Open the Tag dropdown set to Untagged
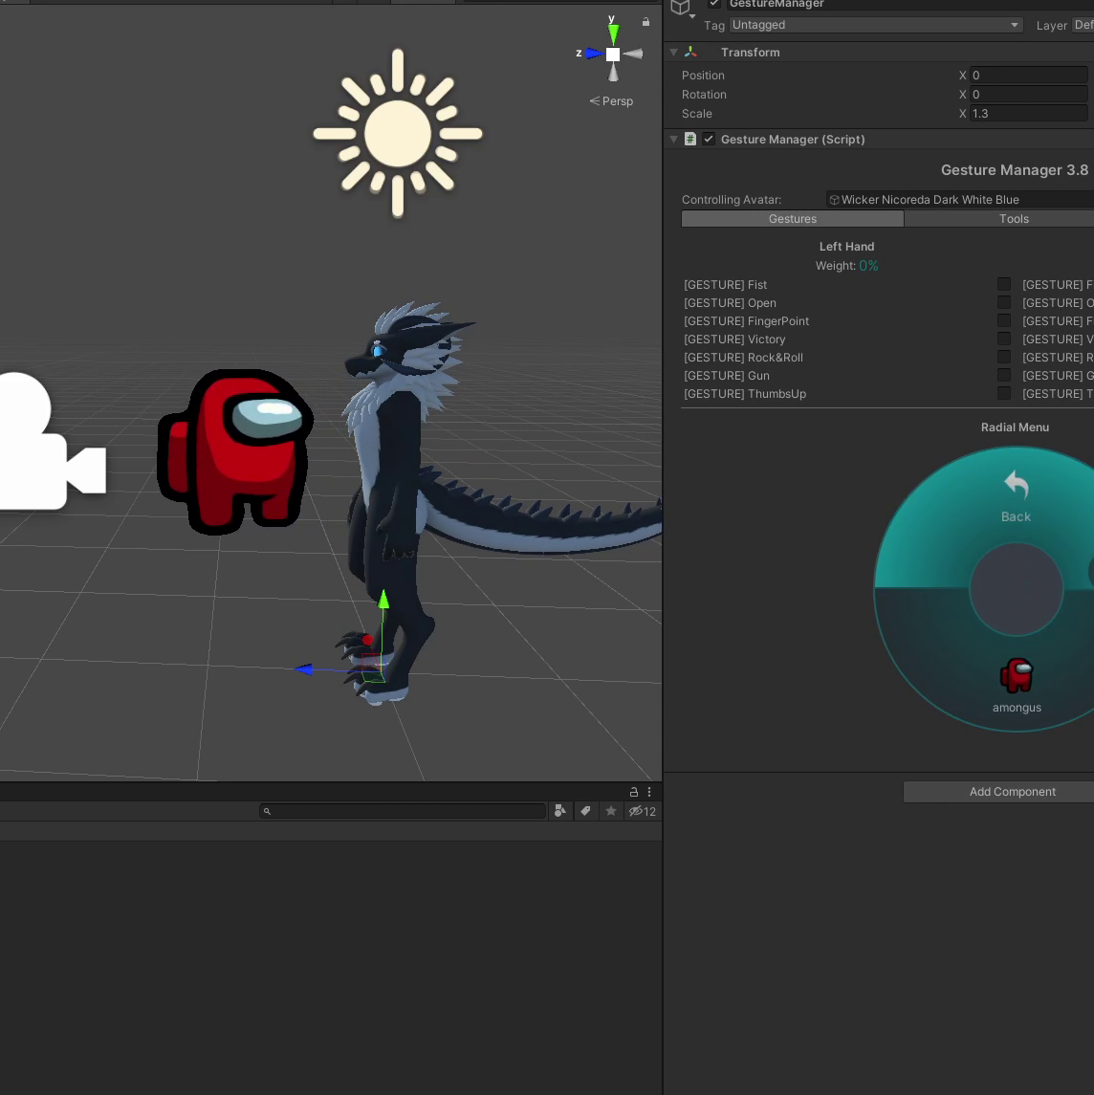Viewport: 1094px width, 1095px height. (875, 25)
